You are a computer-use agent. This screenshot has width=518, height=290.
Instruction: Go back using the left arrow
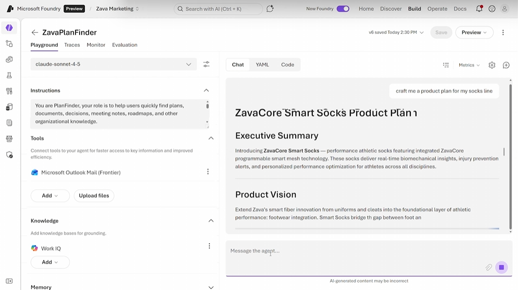[x=35, y=32]
